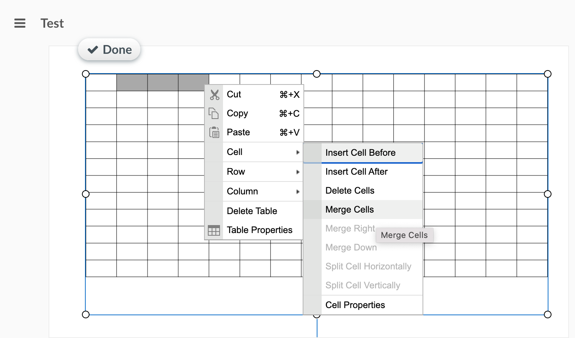The width and height of the screenshot is (575, 338).
Task: Click the top-center table resize handle
Action: pyautogui.click(x=317, y=74)
